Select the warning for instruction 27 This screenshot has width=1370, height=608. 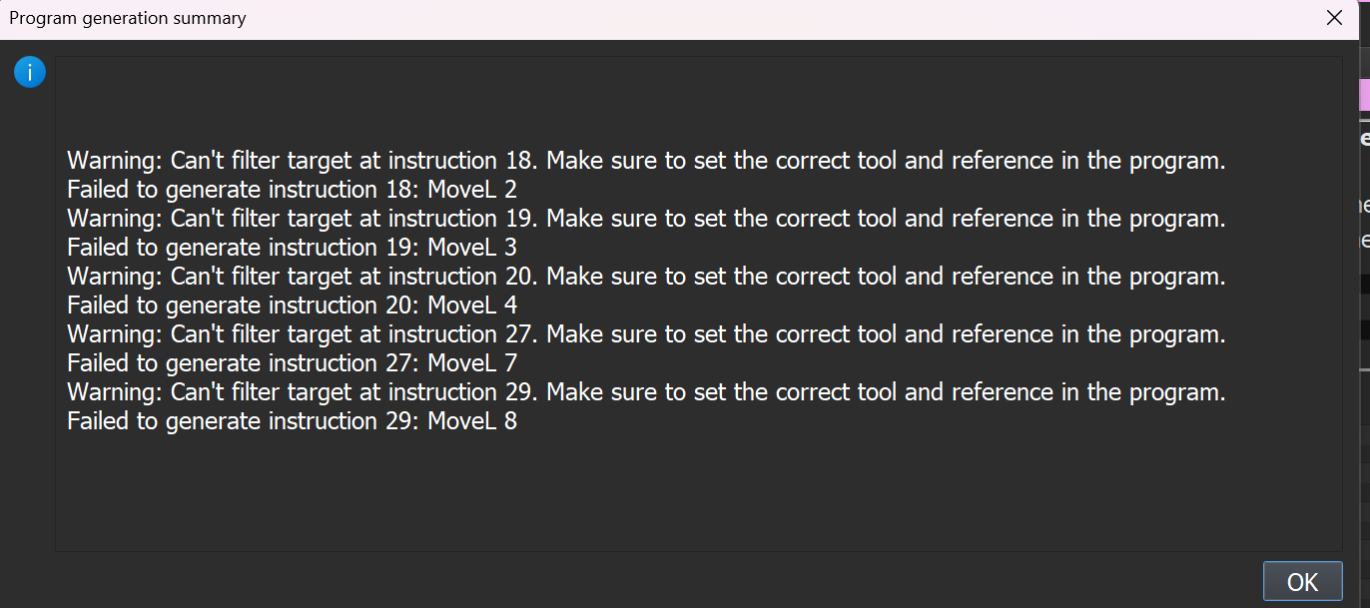tap(645, 334)
